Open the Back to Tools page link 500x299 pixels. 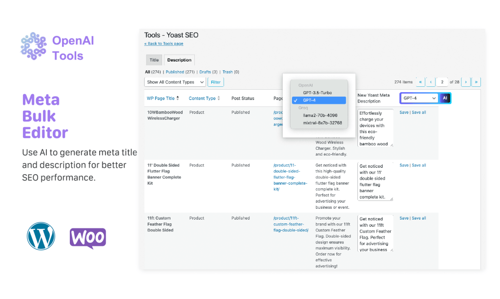[164, 43]
